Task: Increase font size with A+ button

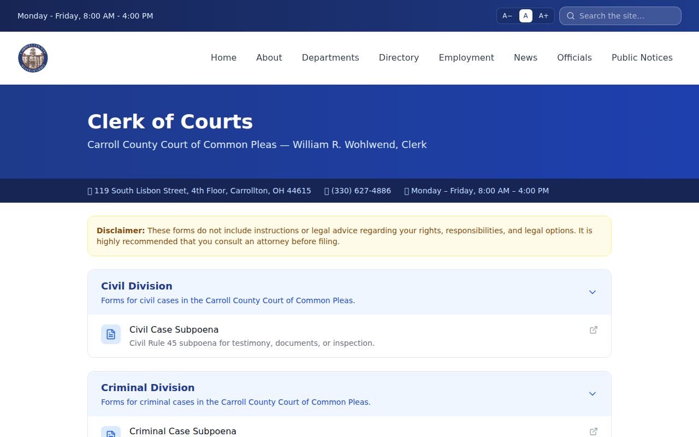Action: tap(543, 16)
